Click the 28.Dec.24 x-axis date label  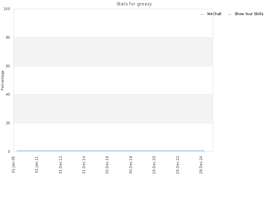coord(201,165)
